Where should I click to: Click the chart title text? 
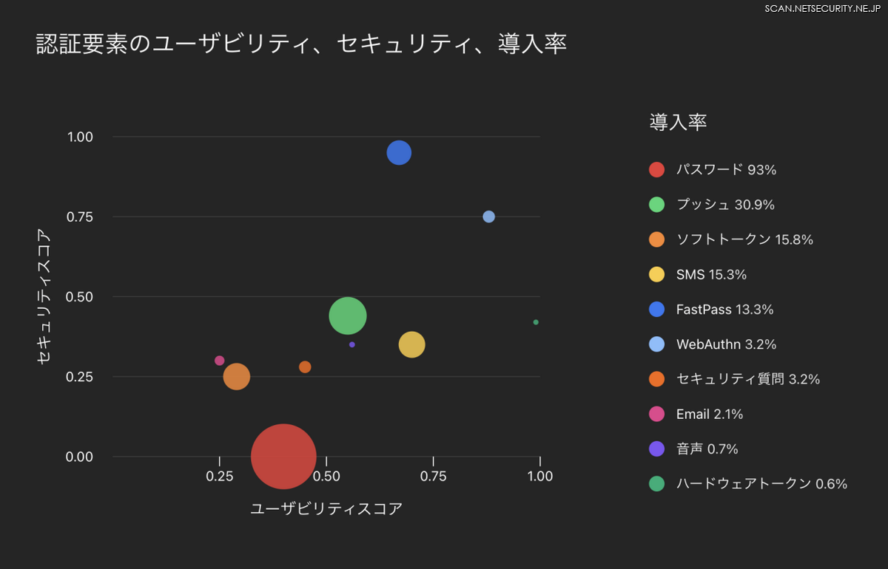(x=301, y=44)
